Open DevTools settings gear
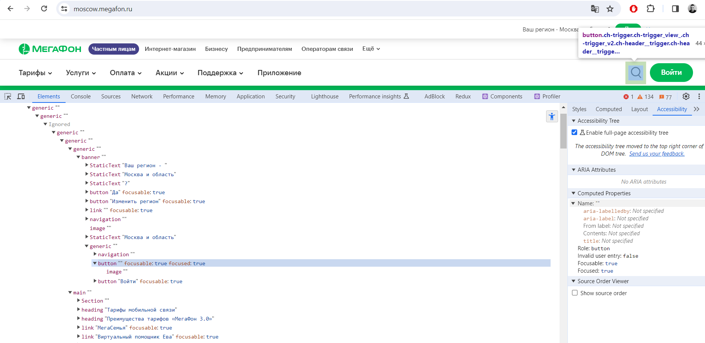Viewport: 705px width, 343px height. tap(686, 97)
